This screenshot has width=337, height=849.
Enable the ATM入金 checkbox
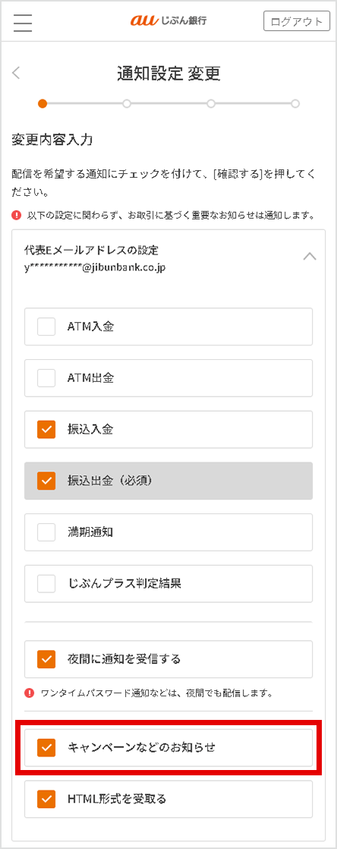coord(46,327)
